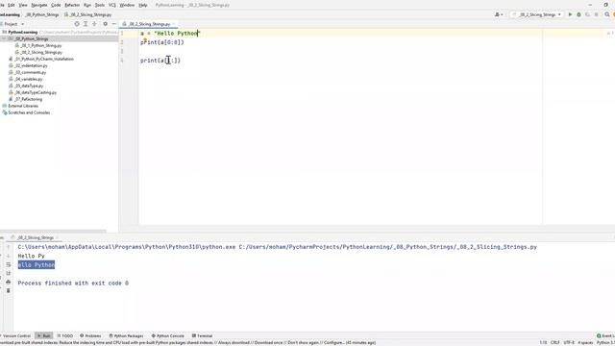615x346 pixels.
Task: Click 'Process finished with exit code 0'
Action: [x=73, y=283]
